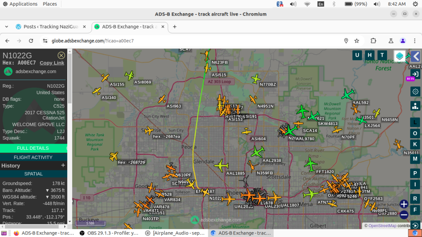
Task: Select the N9458N aircraft icon
Action: pyautogui.click(x=377, y=113)
